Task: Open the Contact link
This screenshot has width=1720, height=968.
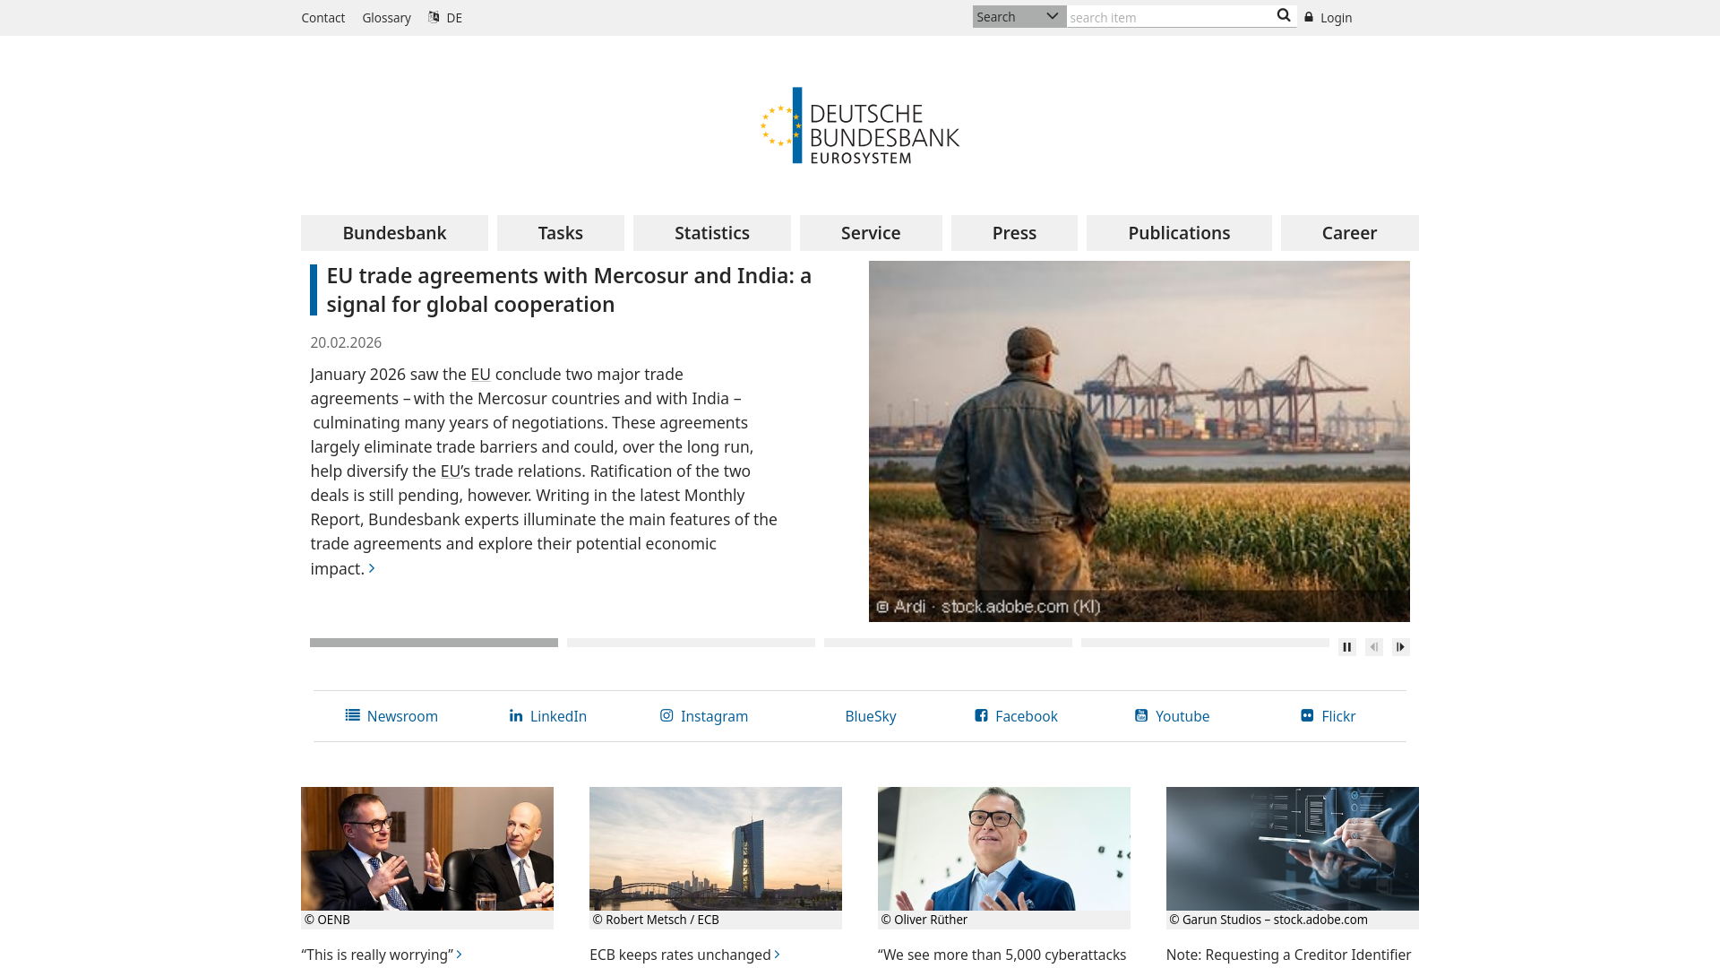Action: point(322,18)
